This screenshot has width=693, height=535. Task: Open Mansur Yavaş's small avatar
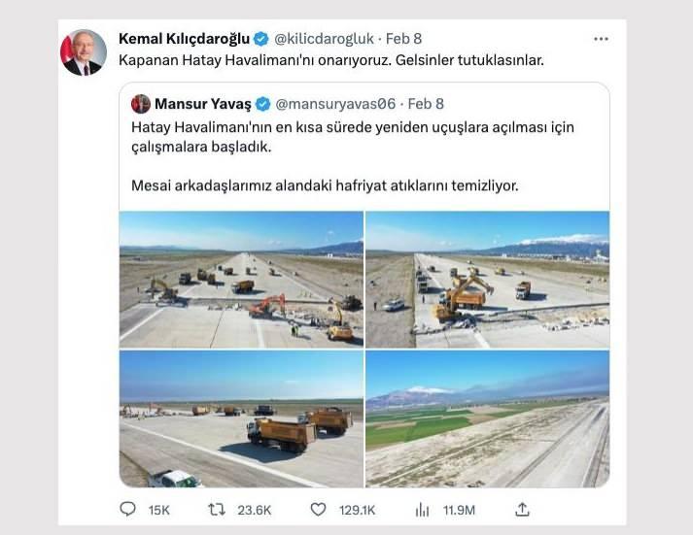(141, 104)
